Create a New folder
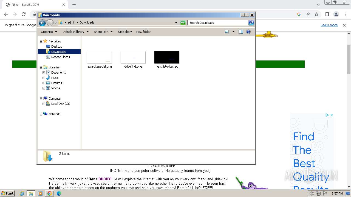This screenshot has height=197, width=351. click(x=143, y=32)
